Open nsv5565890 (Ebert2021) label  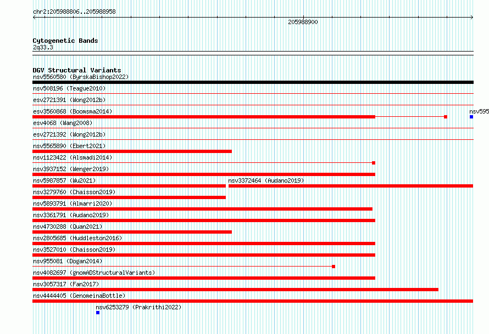click(69, 146)
